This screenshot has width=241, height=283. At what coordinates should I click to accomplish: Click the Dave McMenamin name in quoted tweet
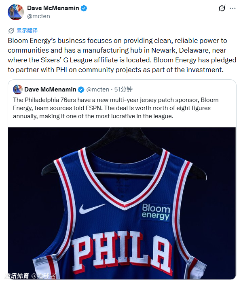point(50,89)
